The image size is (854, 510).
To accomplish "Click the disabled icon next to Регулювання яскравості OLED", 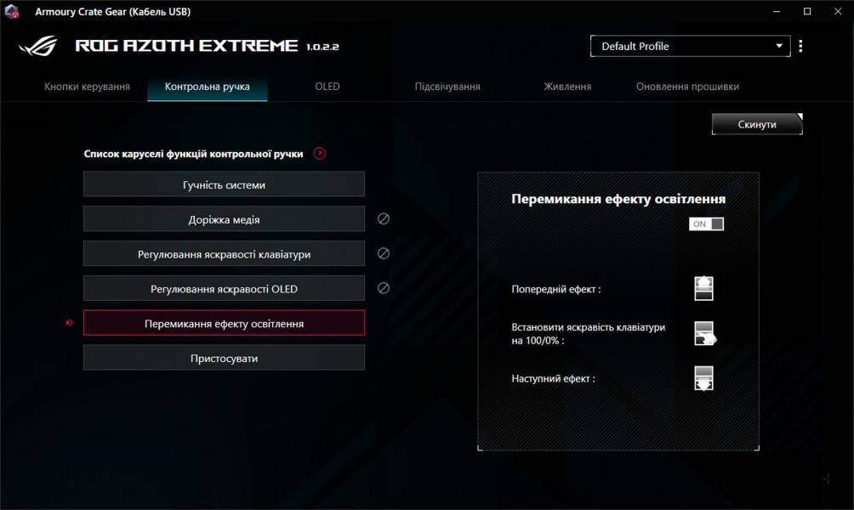I will tap(383, 288).
